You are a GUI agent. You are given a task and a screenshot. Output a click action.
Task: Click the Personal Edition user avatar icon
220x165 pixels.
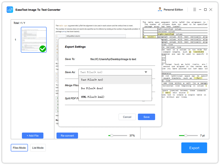(160, 10)
